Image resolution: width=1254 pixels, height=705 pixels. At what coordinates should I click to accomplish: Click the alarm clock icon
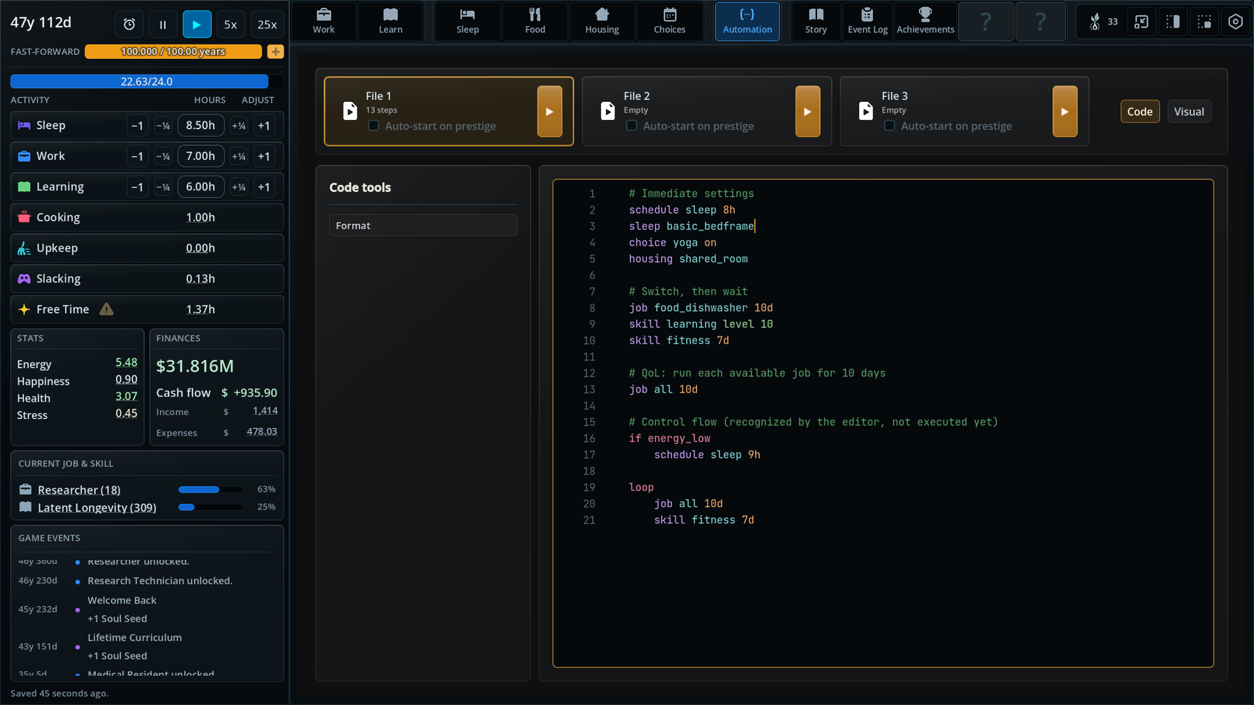129,25
